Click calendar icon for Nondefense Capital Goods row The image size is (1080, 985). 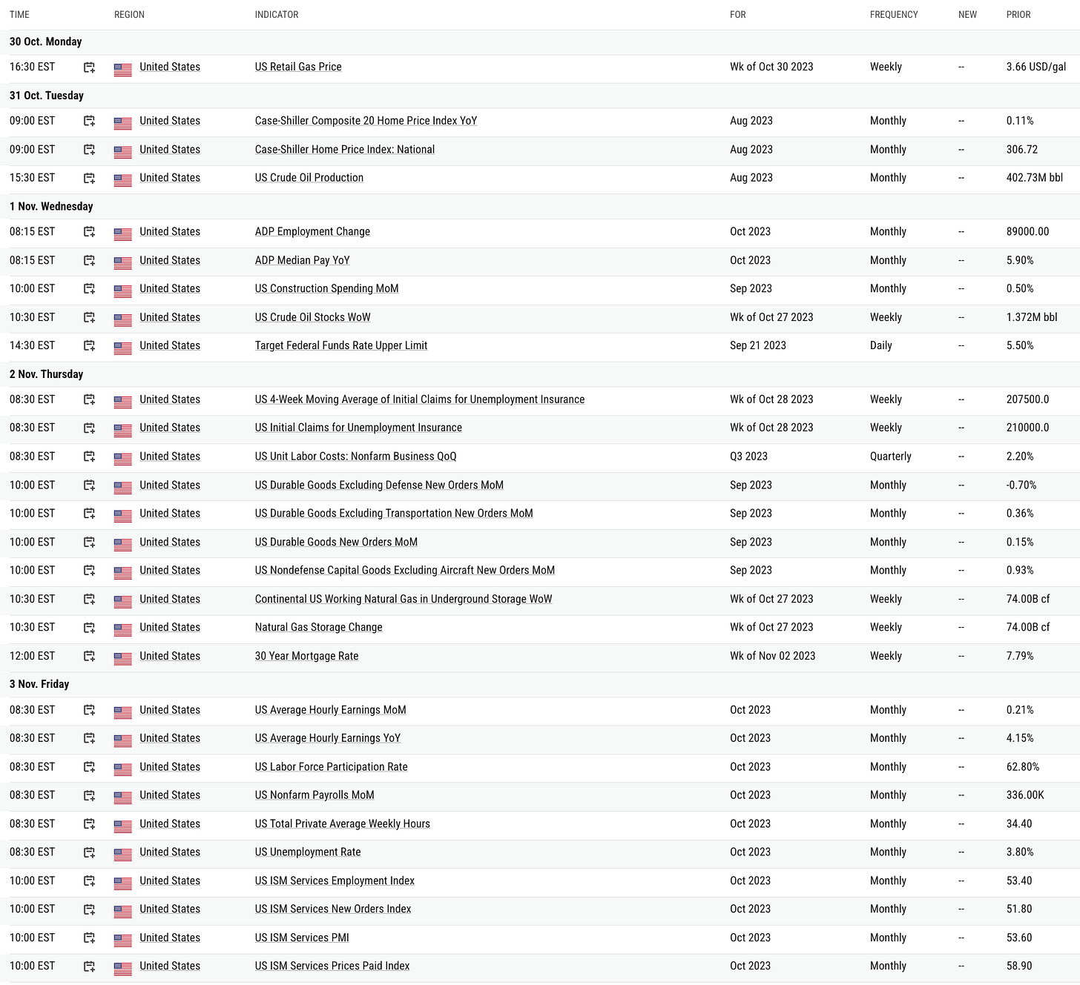[89, 571]
